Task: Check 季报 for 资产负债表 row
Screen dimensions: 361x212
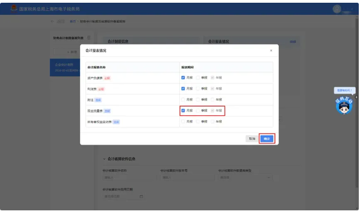Action: (198, 78)
